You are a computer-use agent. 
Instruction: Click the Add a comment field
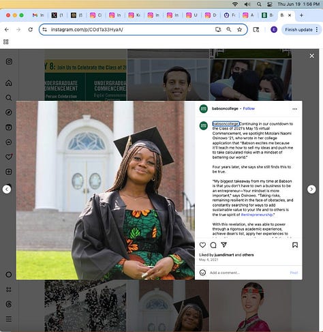coord(249,273)
